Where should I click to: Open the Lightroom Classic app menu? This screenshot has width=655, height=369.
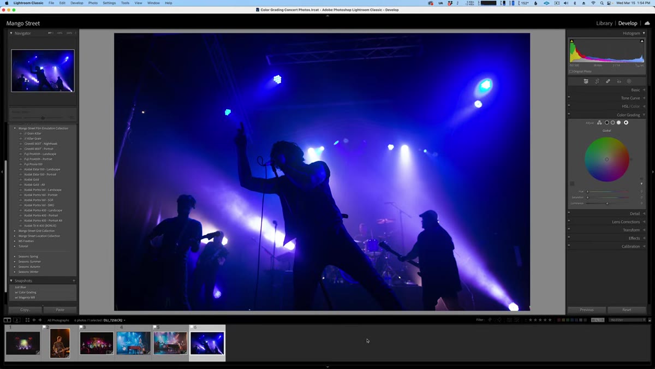pyautogui.click(x=28, y=3)
